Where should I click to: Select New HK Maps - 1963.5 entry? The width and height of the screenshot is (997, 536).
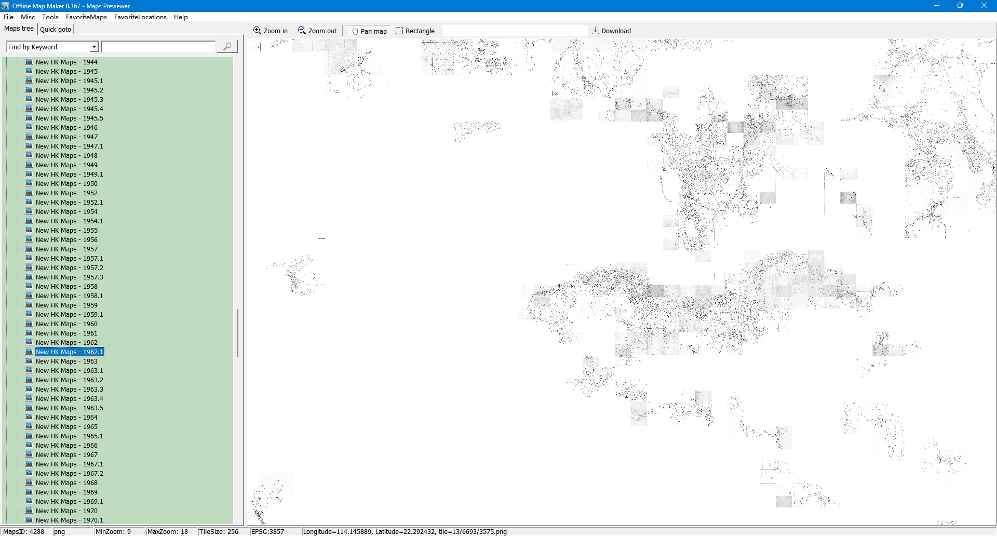[69, 408]
